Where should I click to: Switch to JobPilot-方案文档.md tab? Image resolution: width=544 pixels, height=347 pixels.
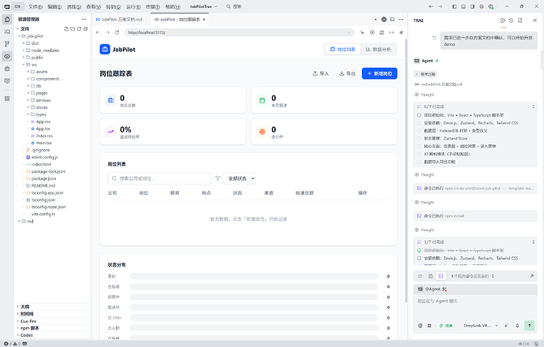(x=119, y=20)
